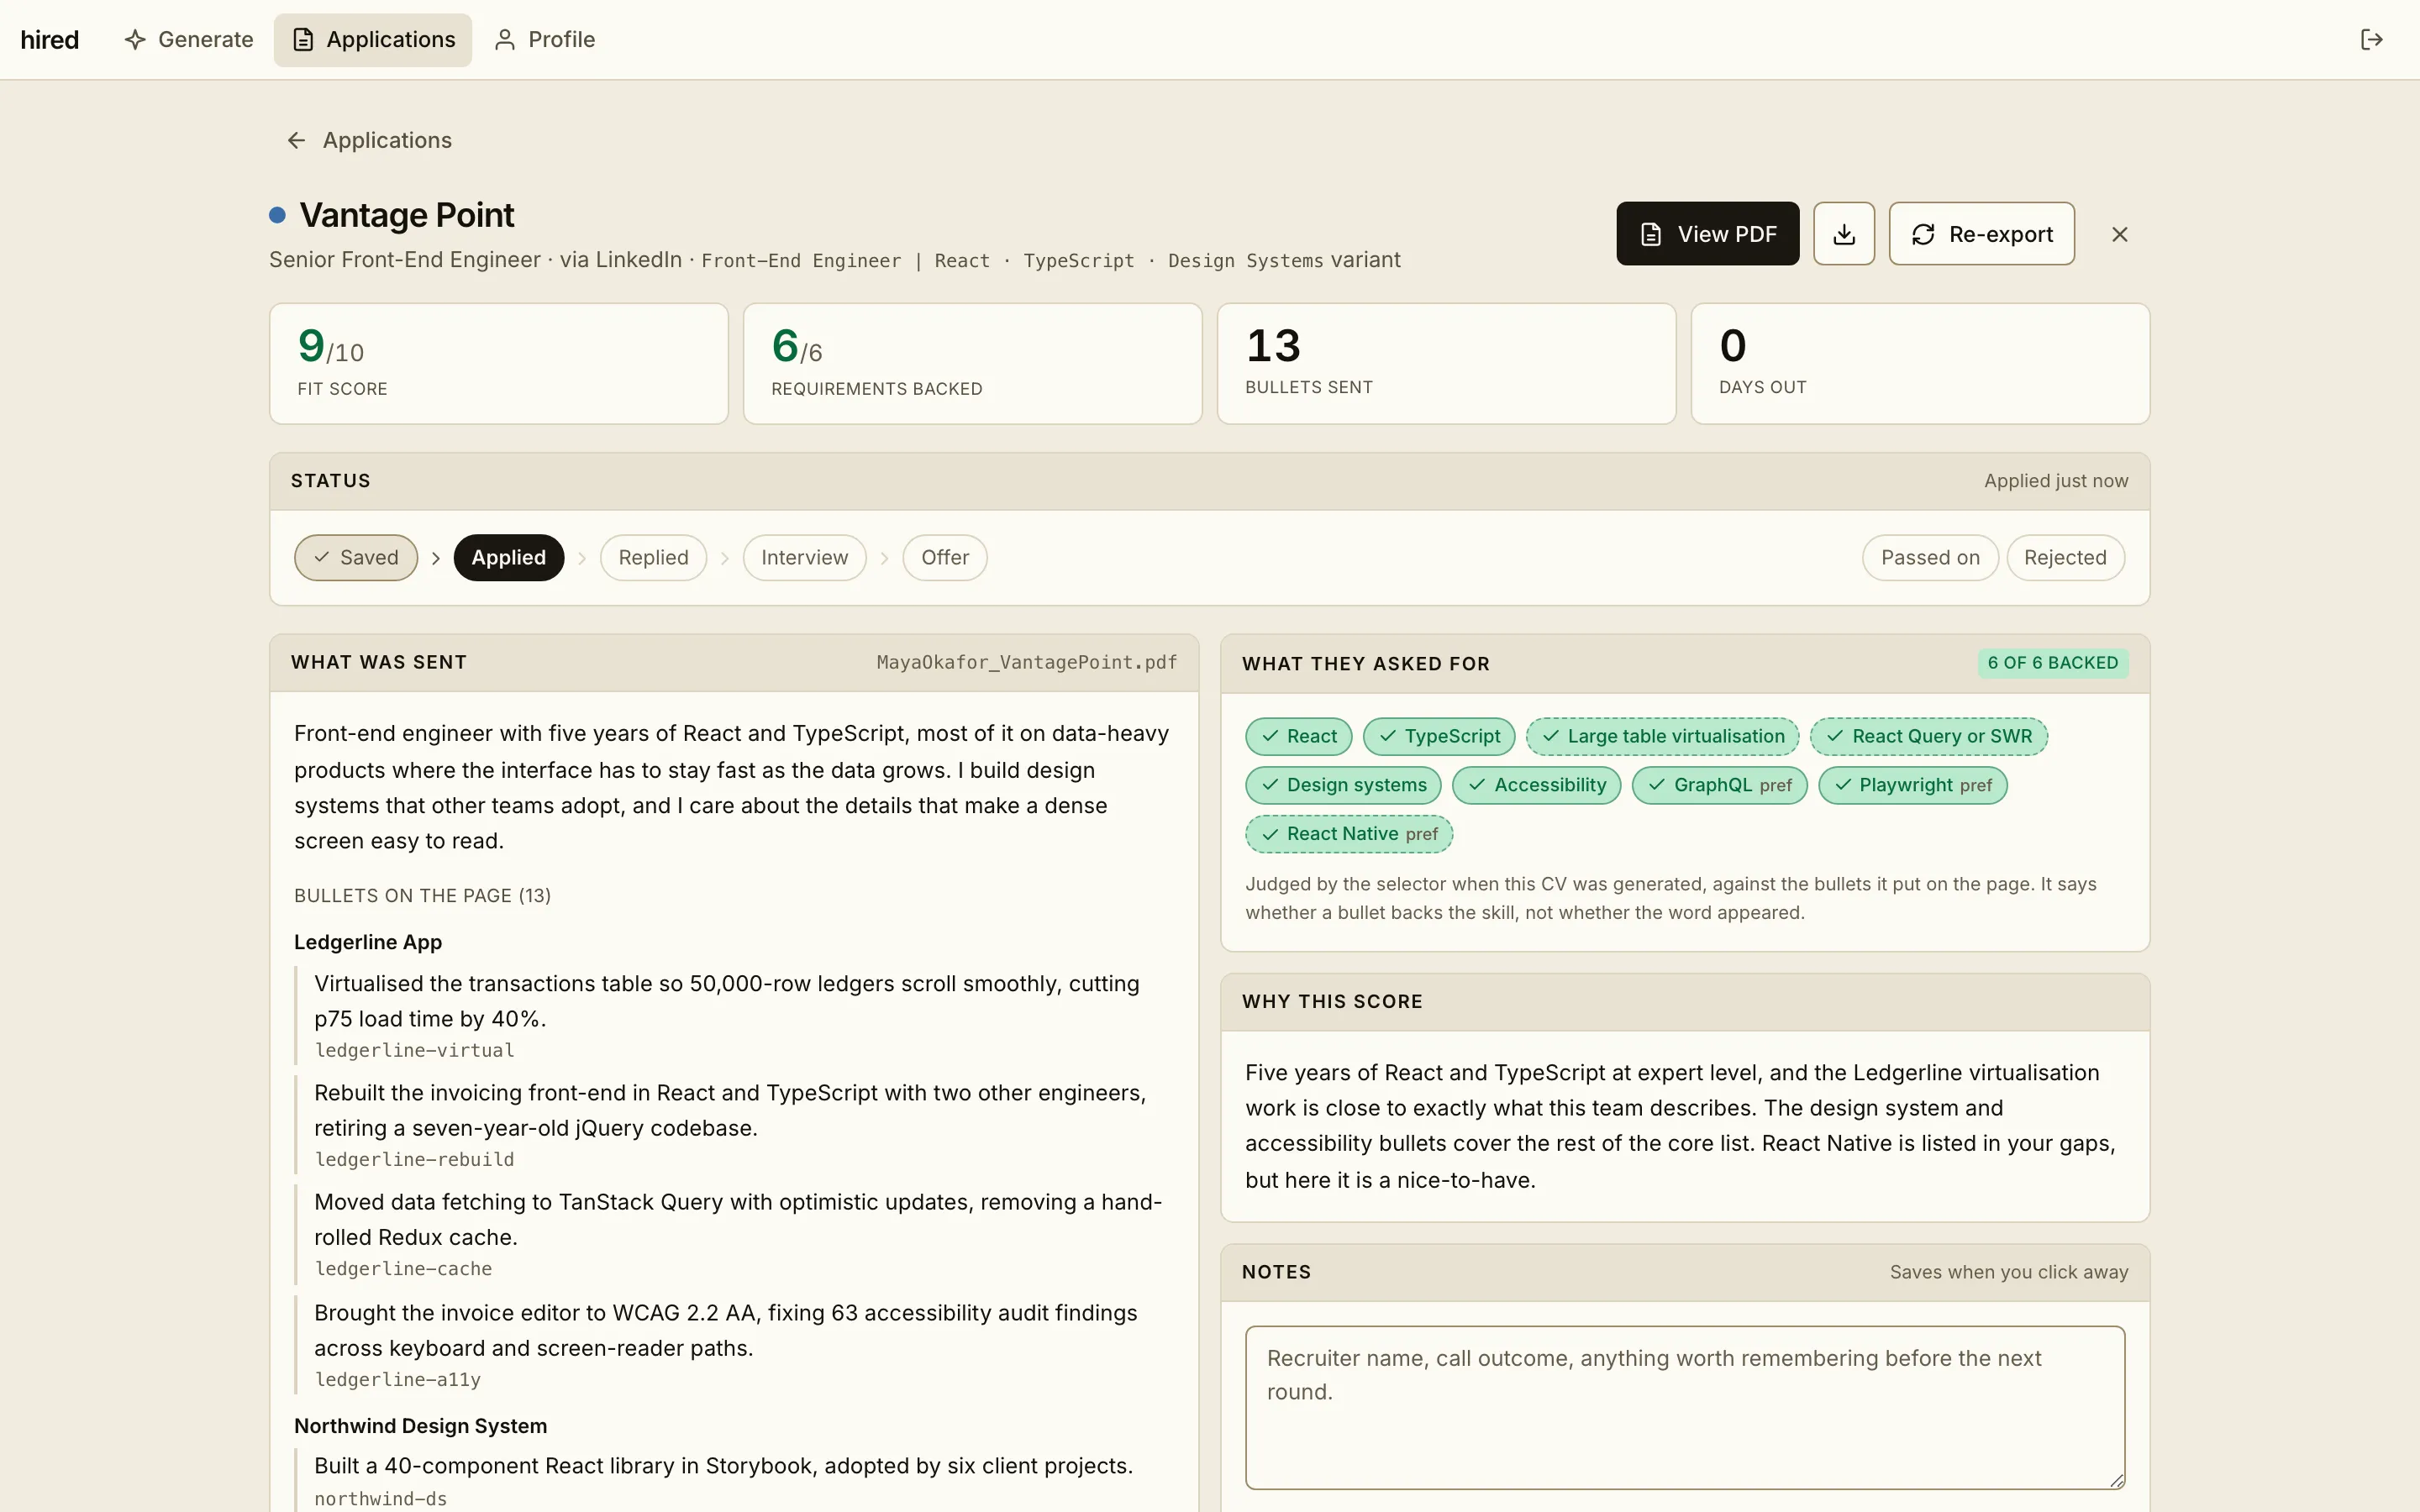Image resolution: width=2420 pixels, height=1512 pixels.
Task: Click the Vantage Point title
Action: click(407, 215)
